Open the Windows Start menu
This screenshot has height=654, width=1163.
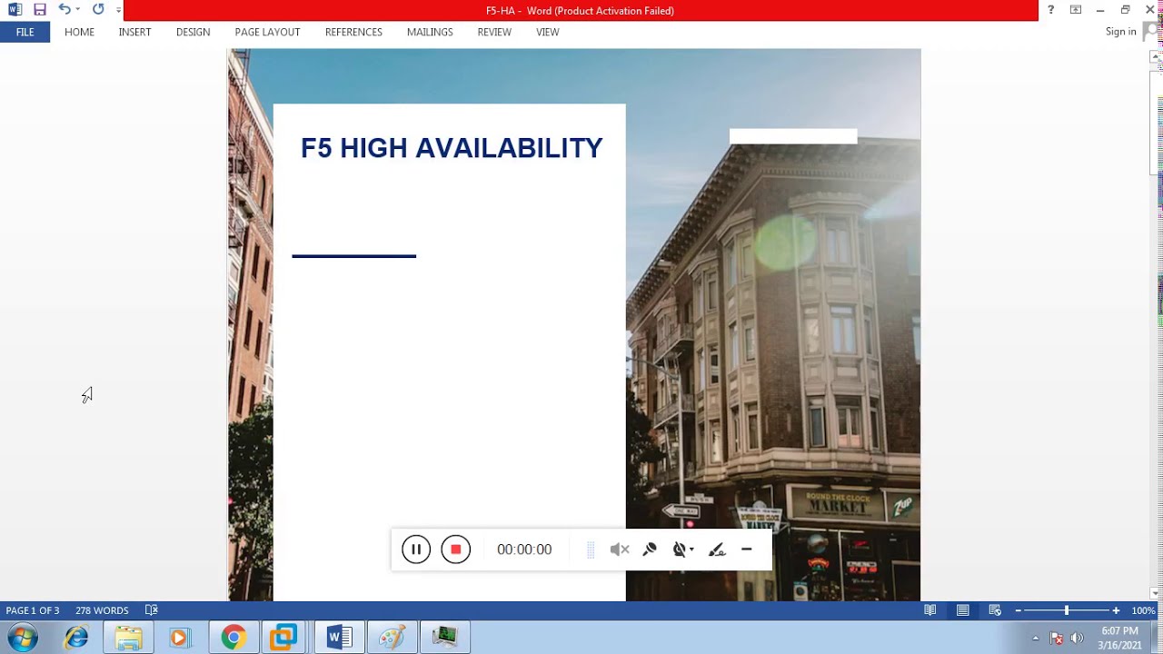point(22,638)
